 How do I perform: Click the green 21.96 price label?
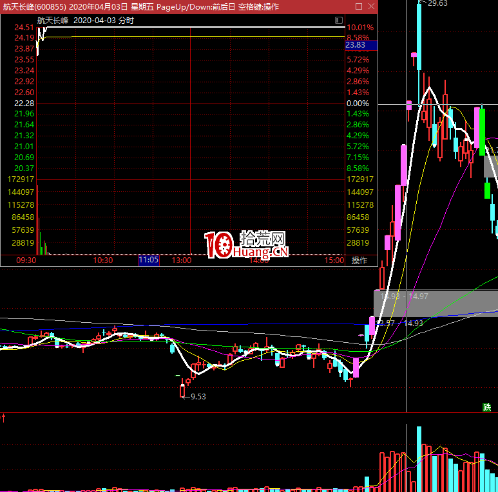24,114
